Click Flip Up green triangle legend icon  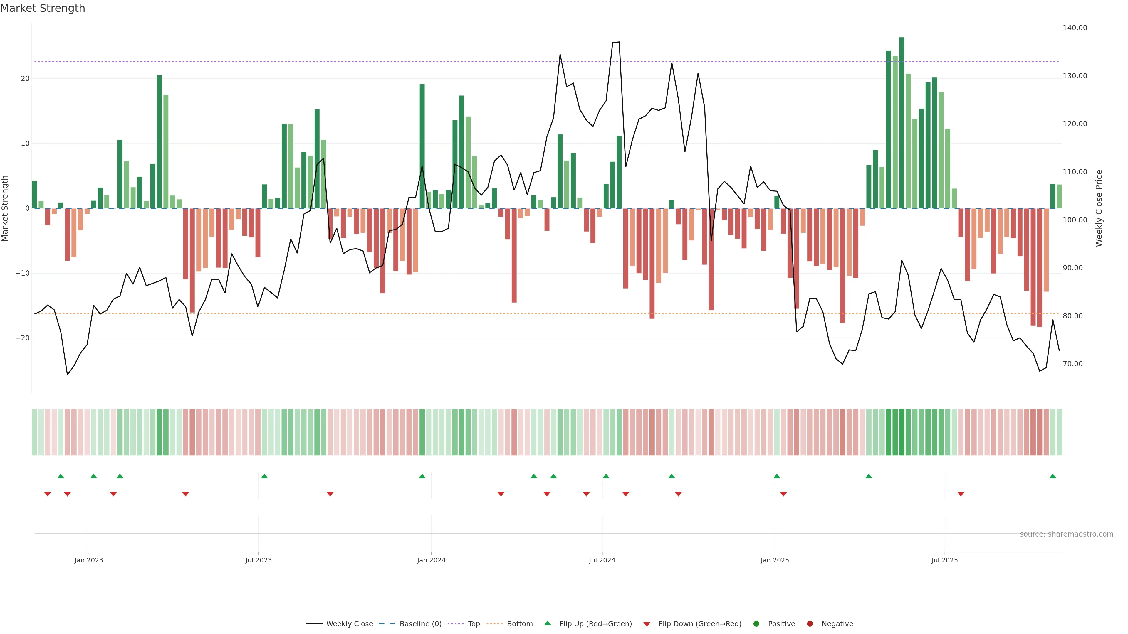547,623
